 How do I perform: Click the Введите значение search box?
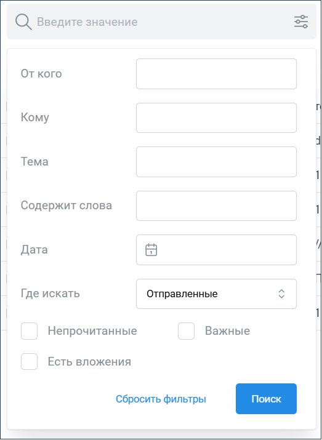[161, 22]
